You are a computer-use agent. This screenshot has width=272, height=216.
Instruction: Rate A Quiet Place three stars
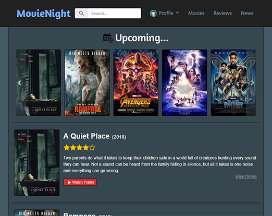pyautogui.click(x=79, y=148)
